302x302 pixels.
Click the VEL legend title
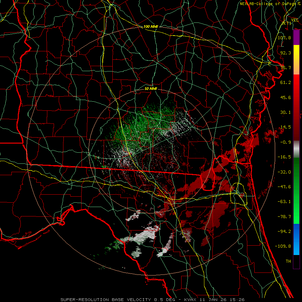tap(295, 20)
